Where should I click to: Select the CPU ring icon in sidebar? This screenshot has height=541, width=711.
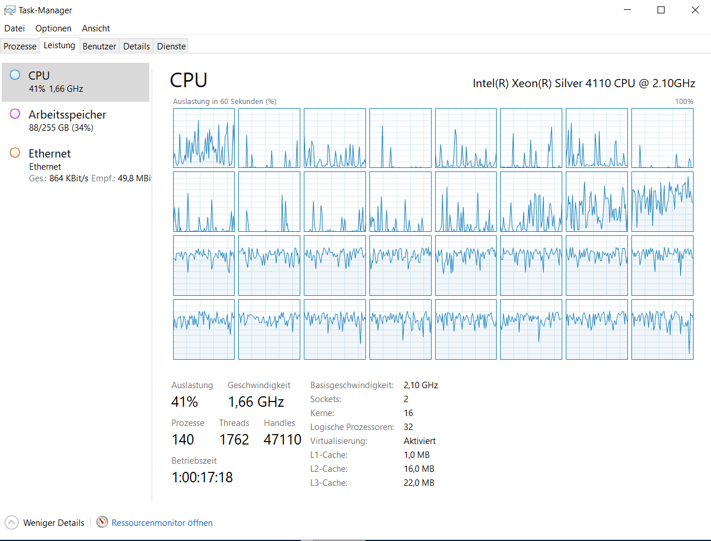point(15,75)
